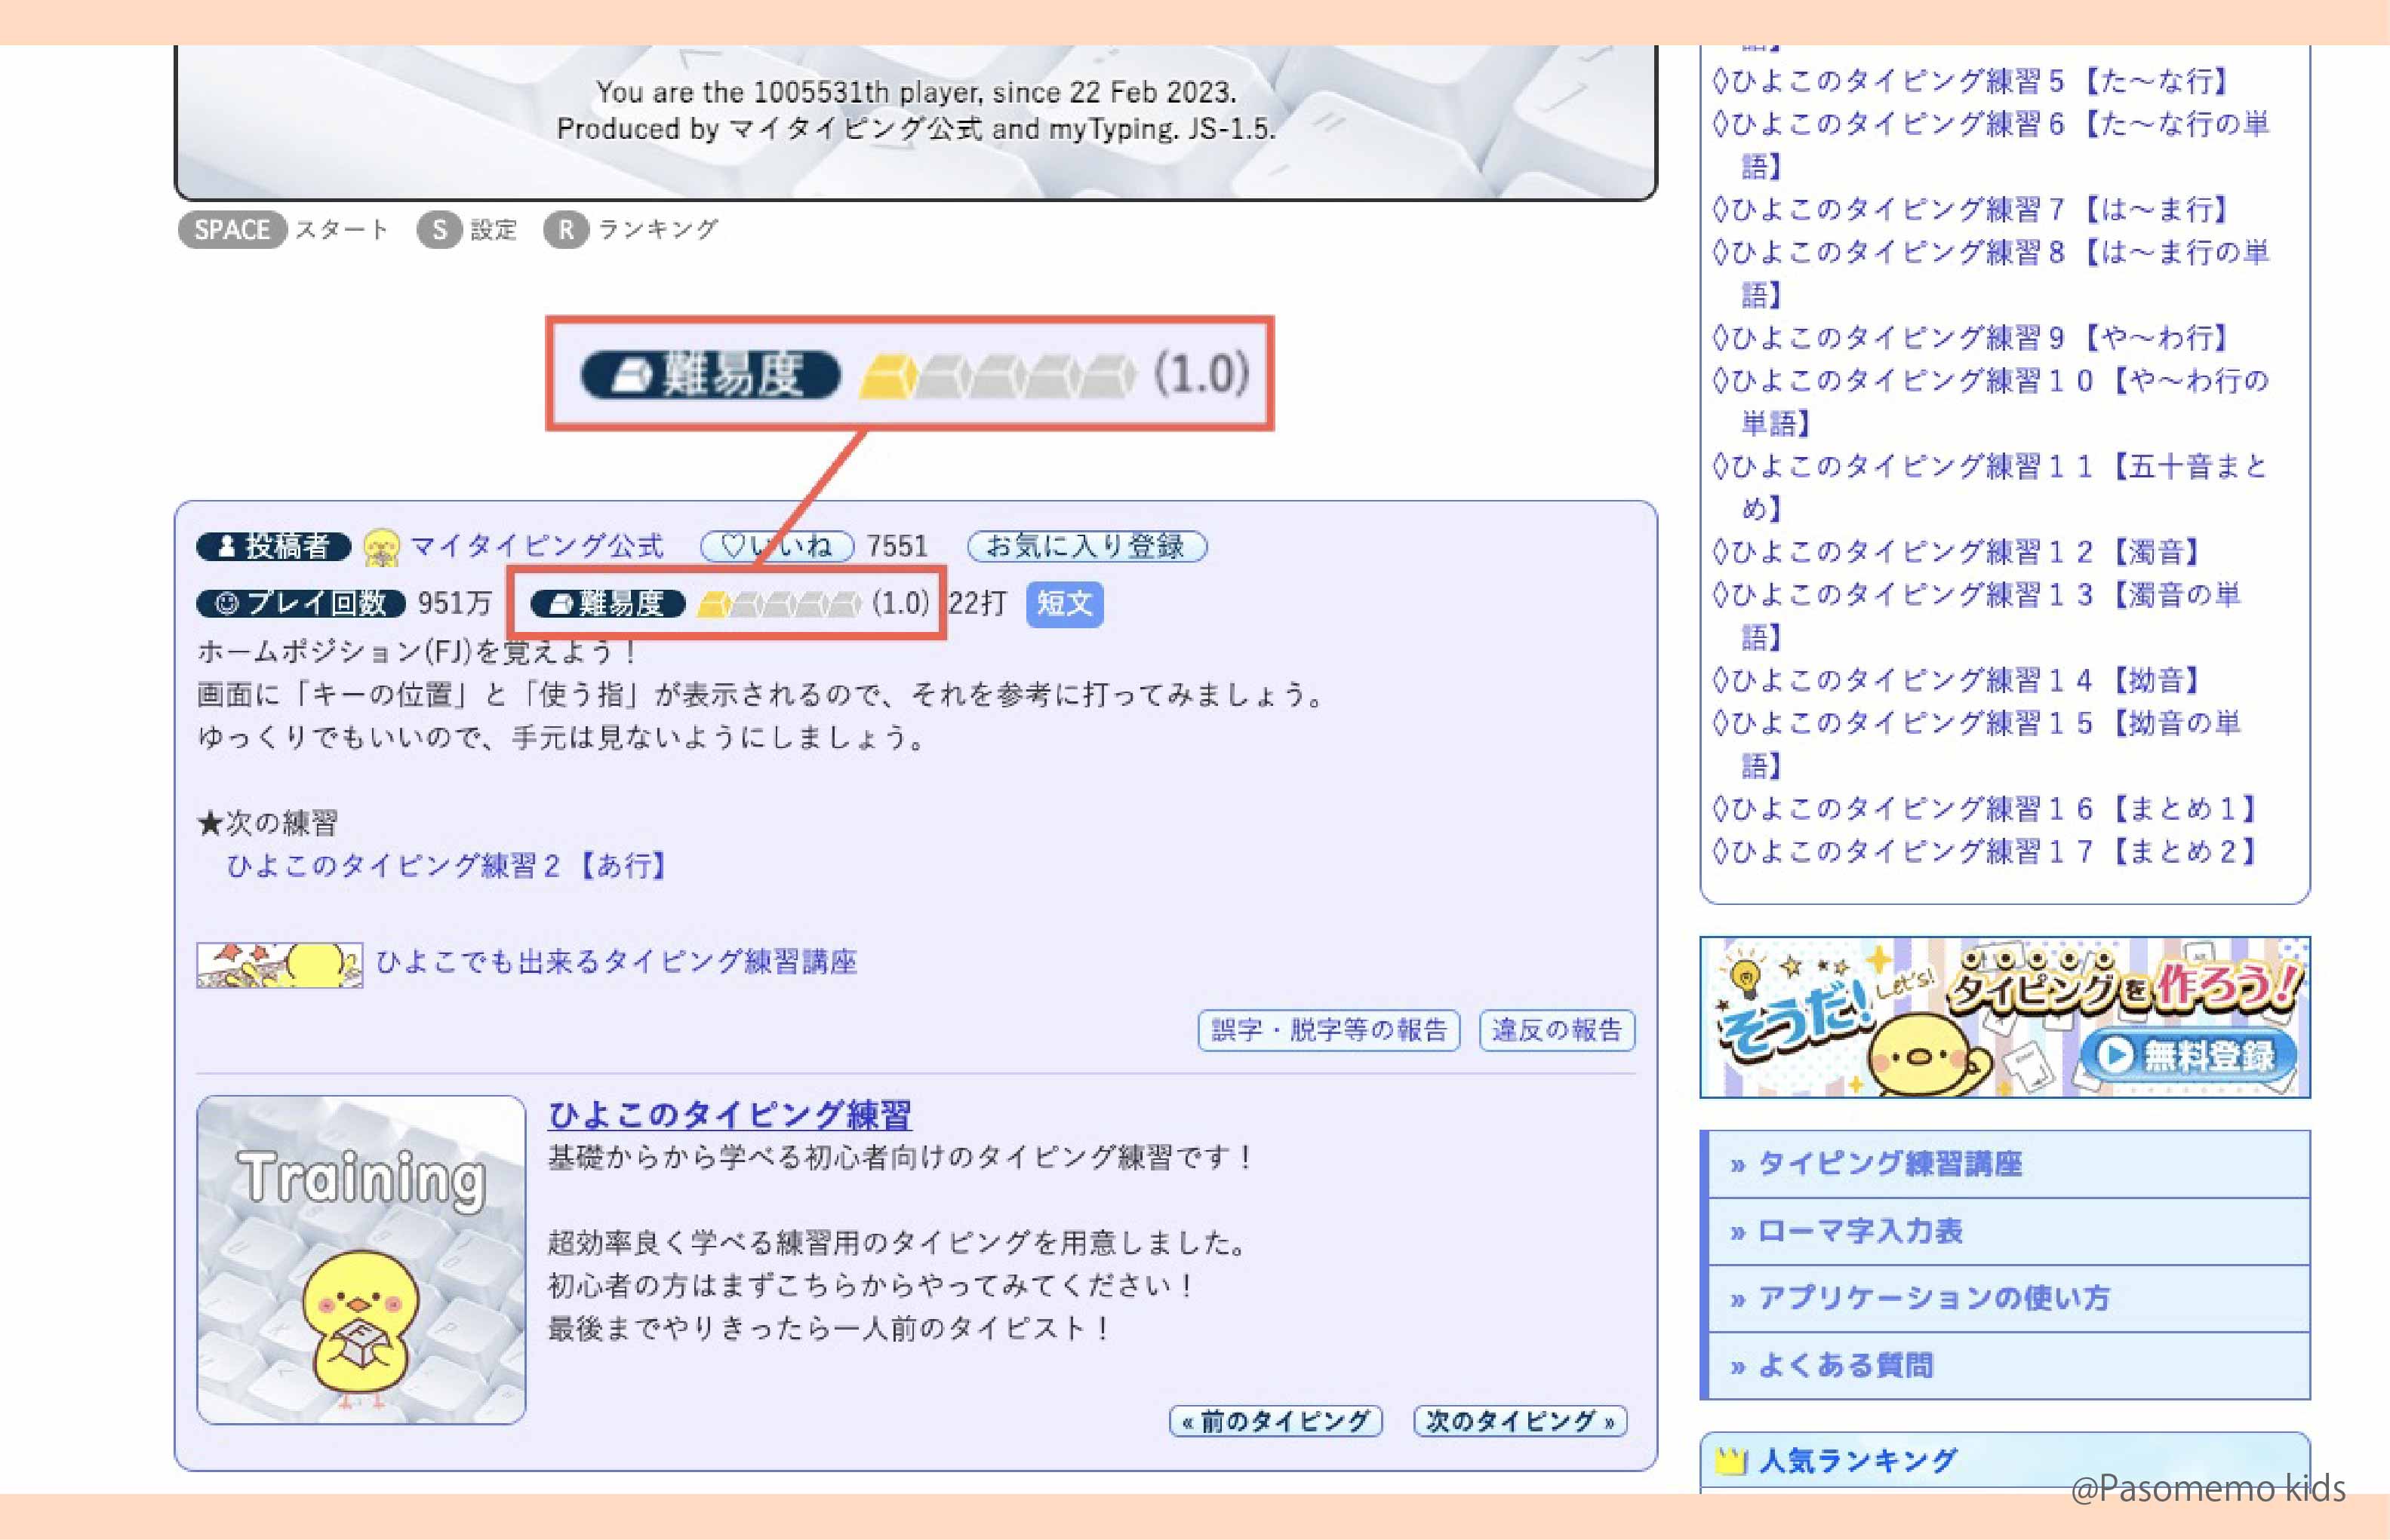Screen dimensions: 2390x1540
Task: Open sidebar link 練習１０【や～わ行の単語】
Action: (1991, 402)
